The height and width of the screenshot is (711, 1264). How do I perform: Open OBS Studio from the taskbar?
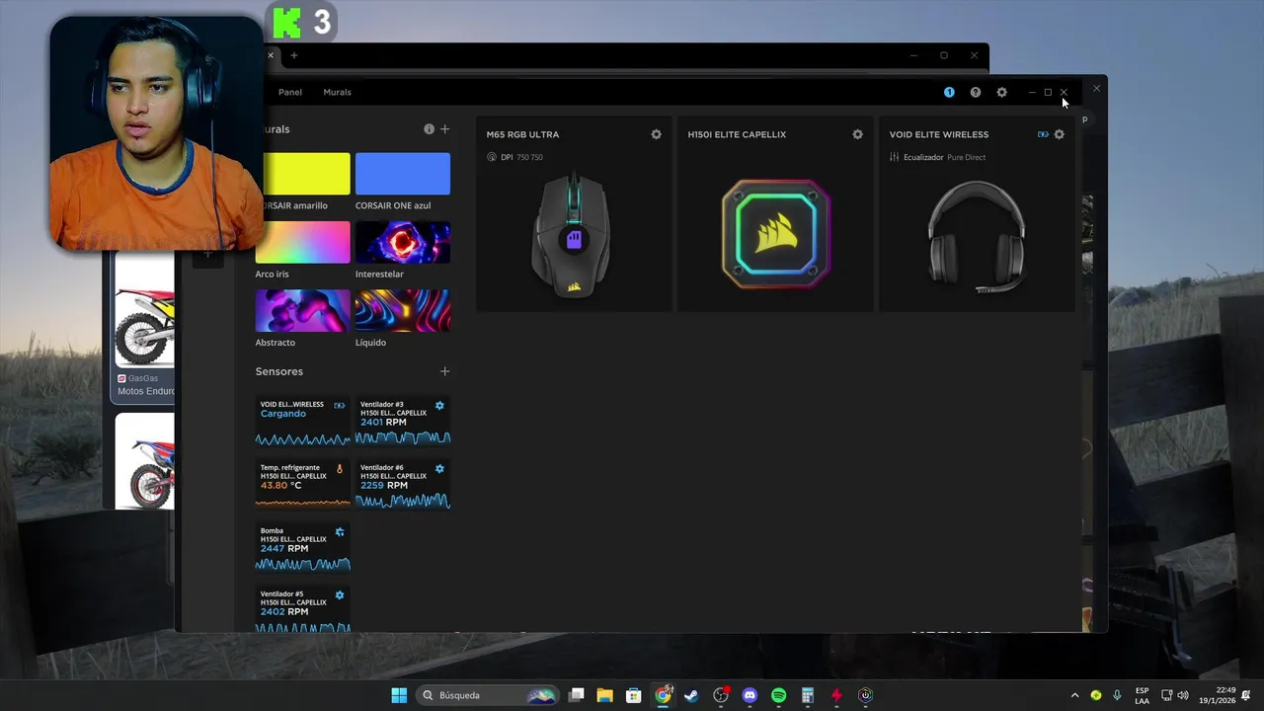pyautogui.click(x=721, y=695)
